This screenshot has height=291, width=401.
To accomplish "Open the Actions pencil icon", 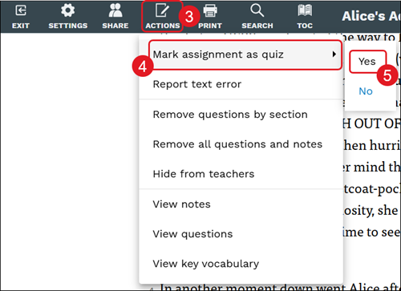I will (162, 10).
